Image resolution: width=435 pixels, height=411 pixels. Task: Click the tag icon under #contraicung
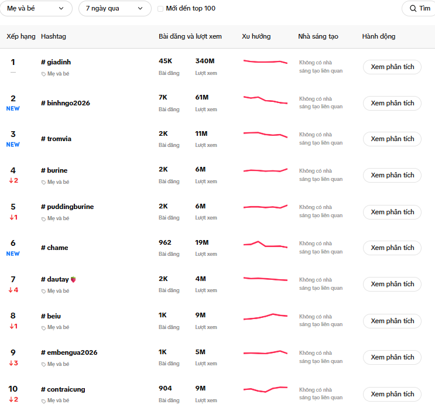[44, 401]
